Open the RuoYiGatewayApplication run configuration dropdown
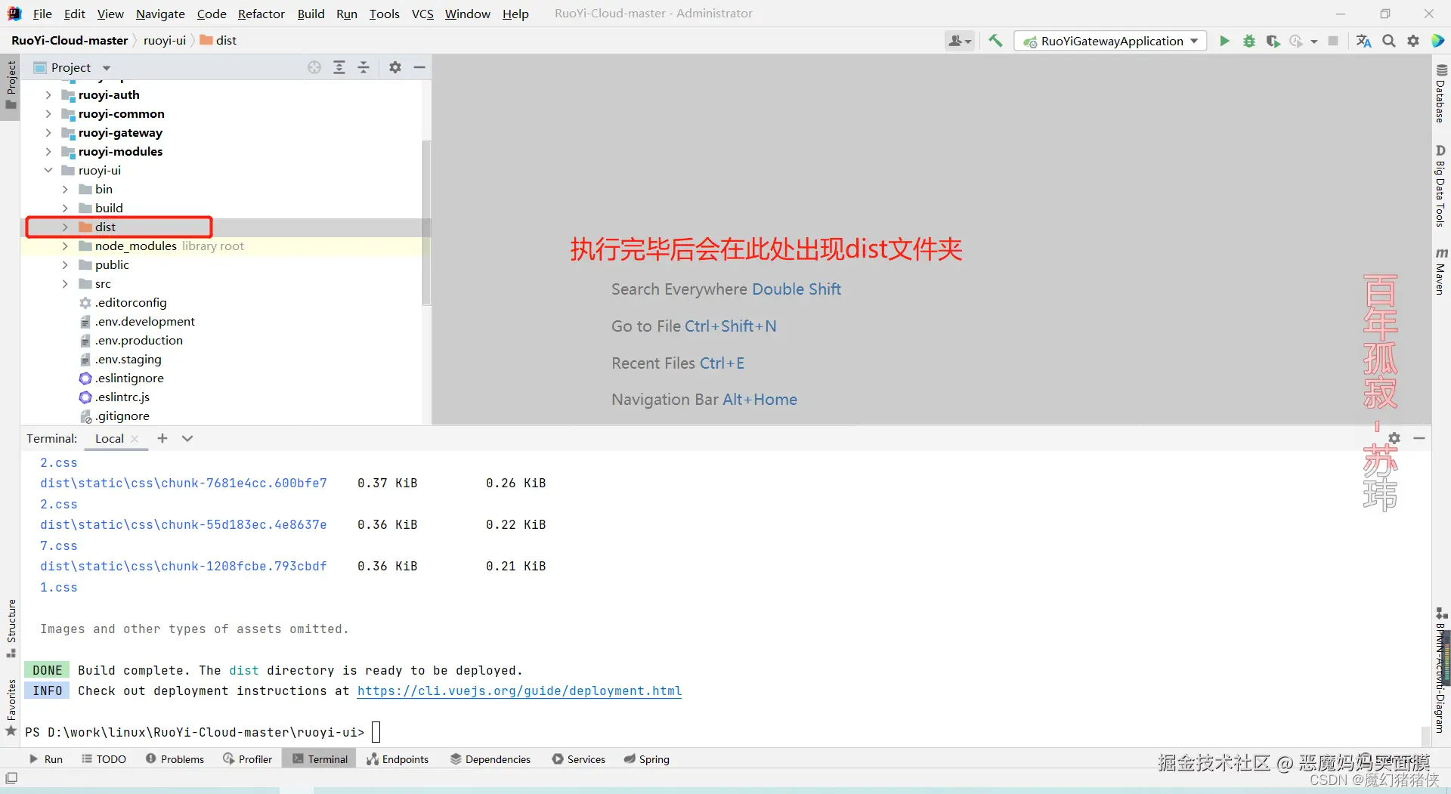The width and height of the screenshot is (1451, 794). click(1110, 41)
